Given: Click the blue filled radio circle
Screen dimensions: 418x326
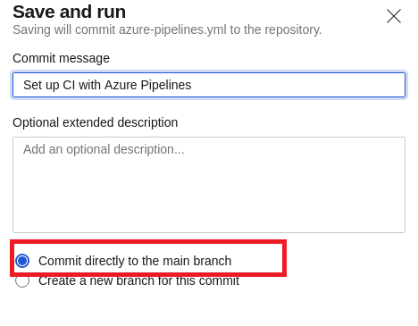Looking at the screenshot, I should [22, 261].
